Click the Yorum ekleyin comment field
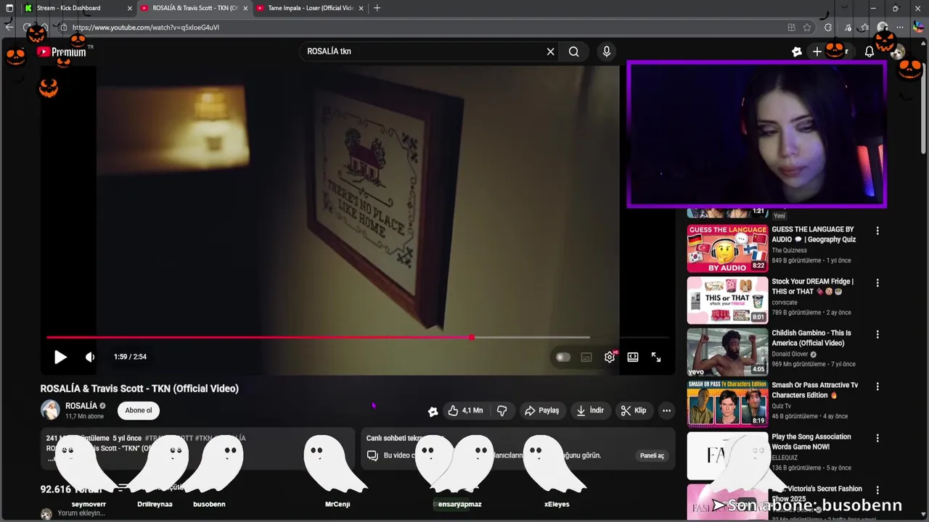Image resolution: width=929 pixels, height=522 pixels. click(x=81, y=513)
